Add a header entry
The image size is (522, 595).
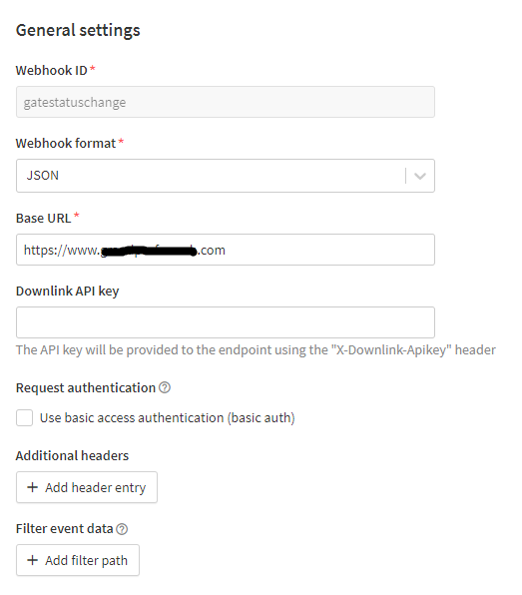[87, 487]
